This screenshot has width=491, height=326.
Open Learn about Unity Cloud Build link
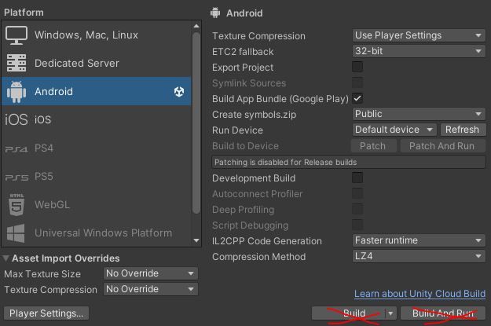point(420,294)
